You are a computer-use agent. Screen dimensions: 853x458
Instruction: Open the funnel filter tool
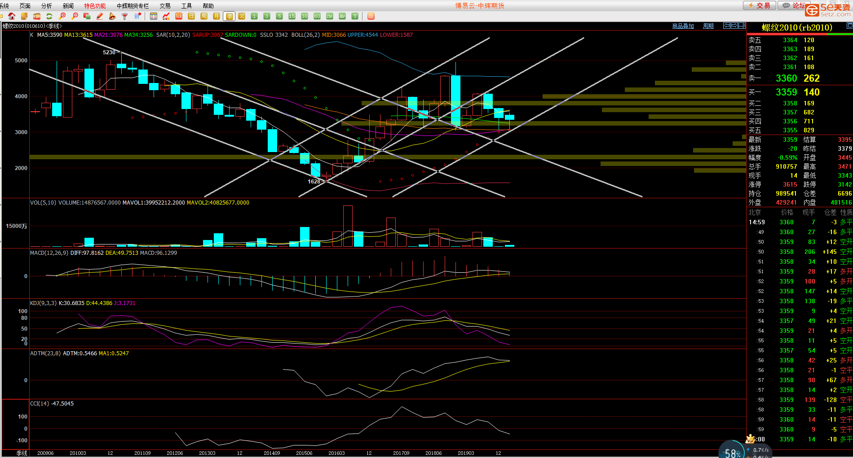[125, 16]
